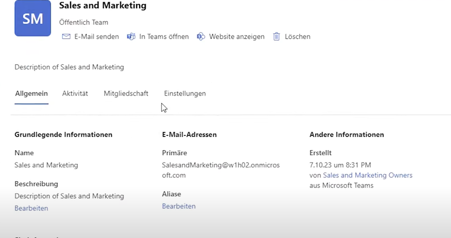
Task: Click the creation date 7.10.23 um 8:31 PM
Action: point(340,165)
